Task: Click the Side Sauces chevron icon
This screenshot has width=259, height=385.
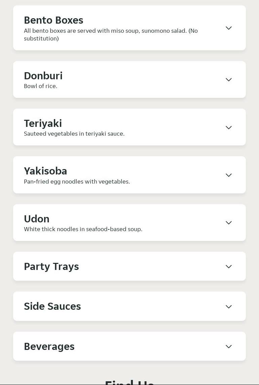Action: click(x=229, y=307)
